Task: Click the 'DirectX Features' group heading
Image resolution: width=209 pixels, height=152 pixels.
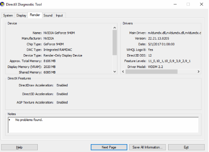Action: [x=19, y=78]
